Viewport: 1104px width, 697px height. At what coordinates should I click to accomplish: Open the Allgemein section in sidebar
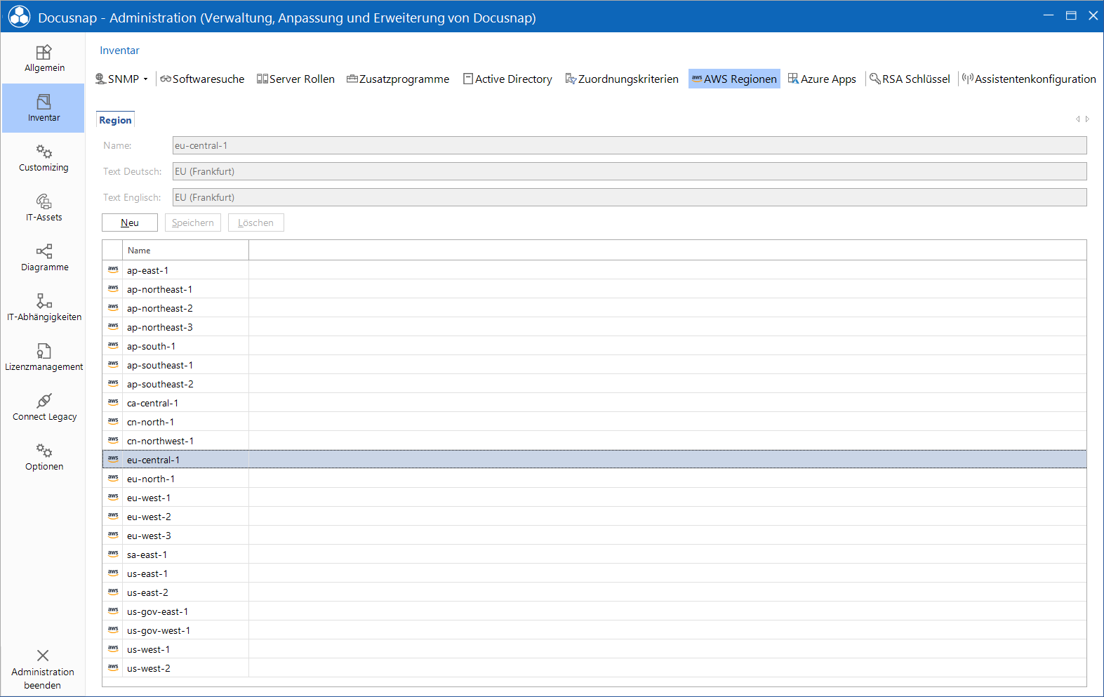pos(44,59)
